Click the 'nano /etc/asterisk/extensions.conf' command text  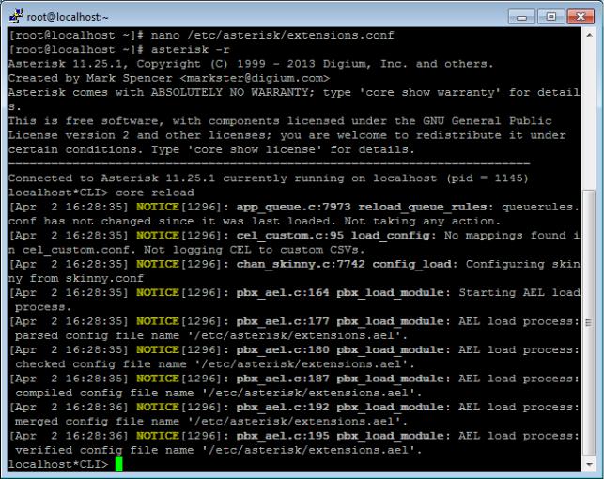(x=272, y=35)
